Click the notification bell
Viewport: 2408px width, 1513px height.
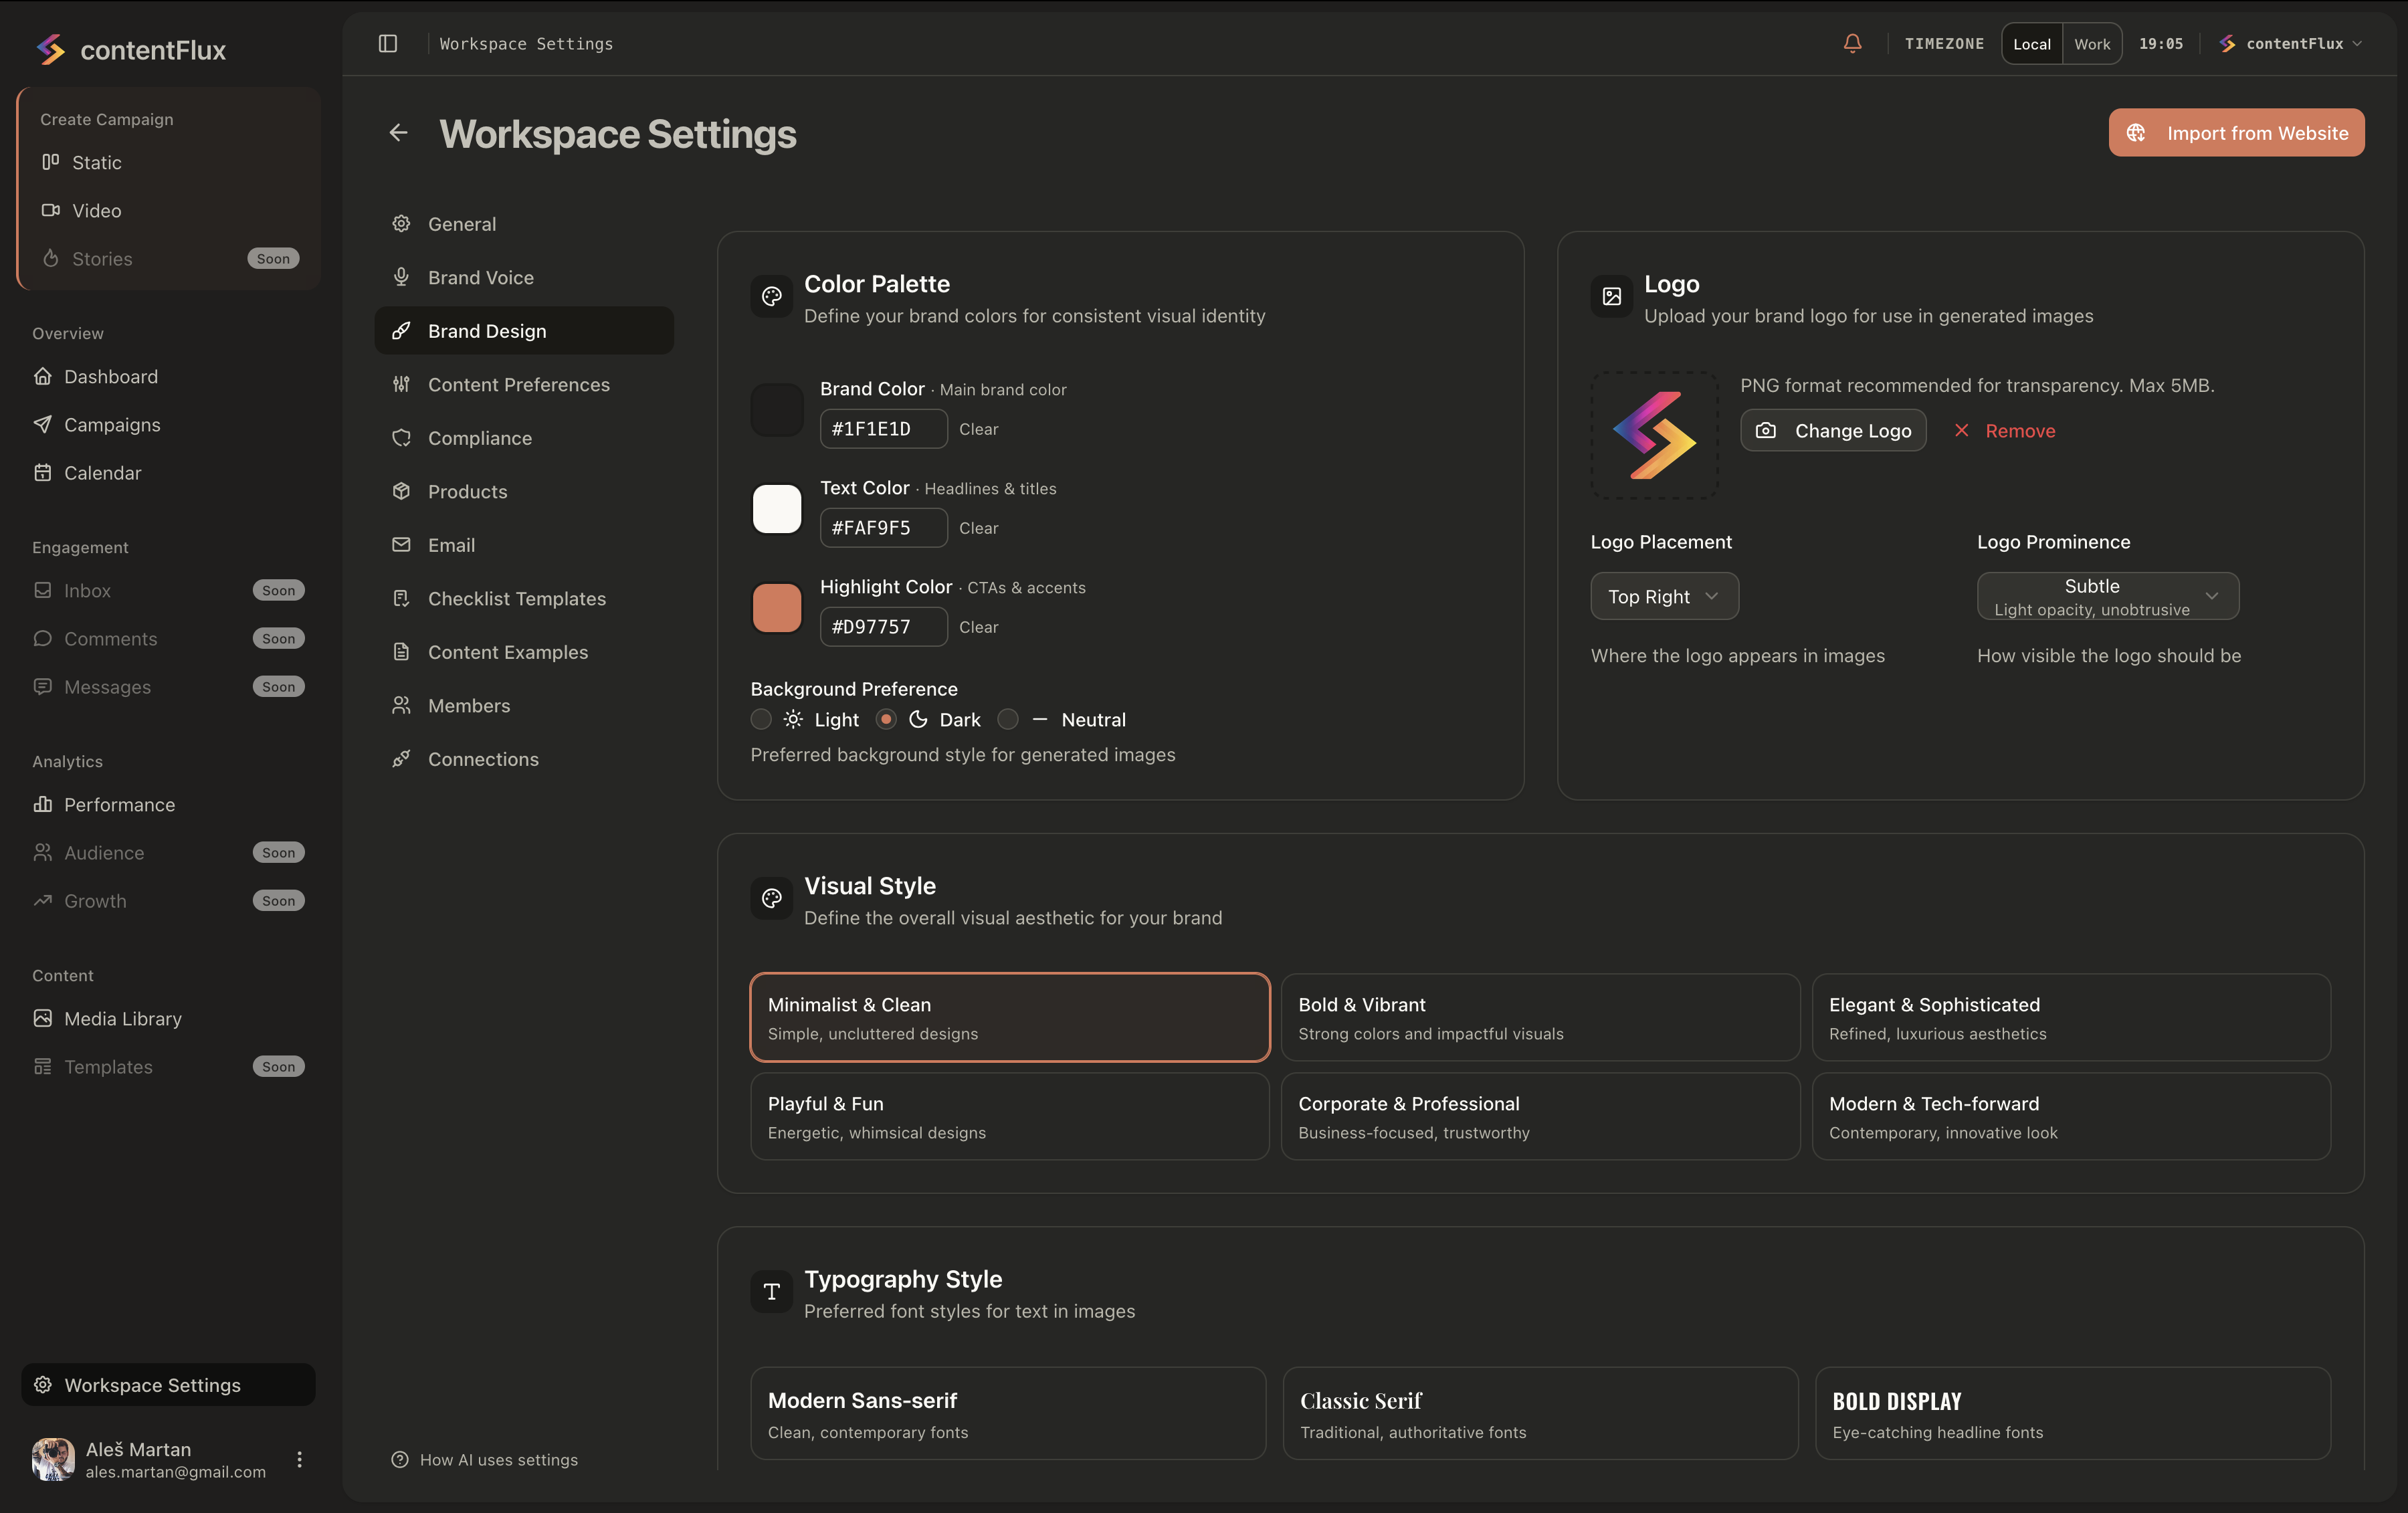1851,43
